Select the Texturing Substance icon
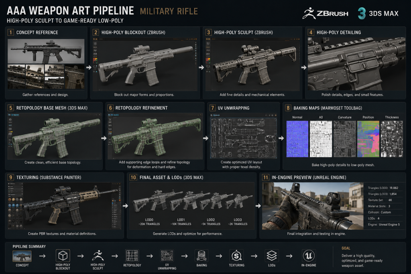This screenshot has height=274, width=411. [x=236, y=256]
